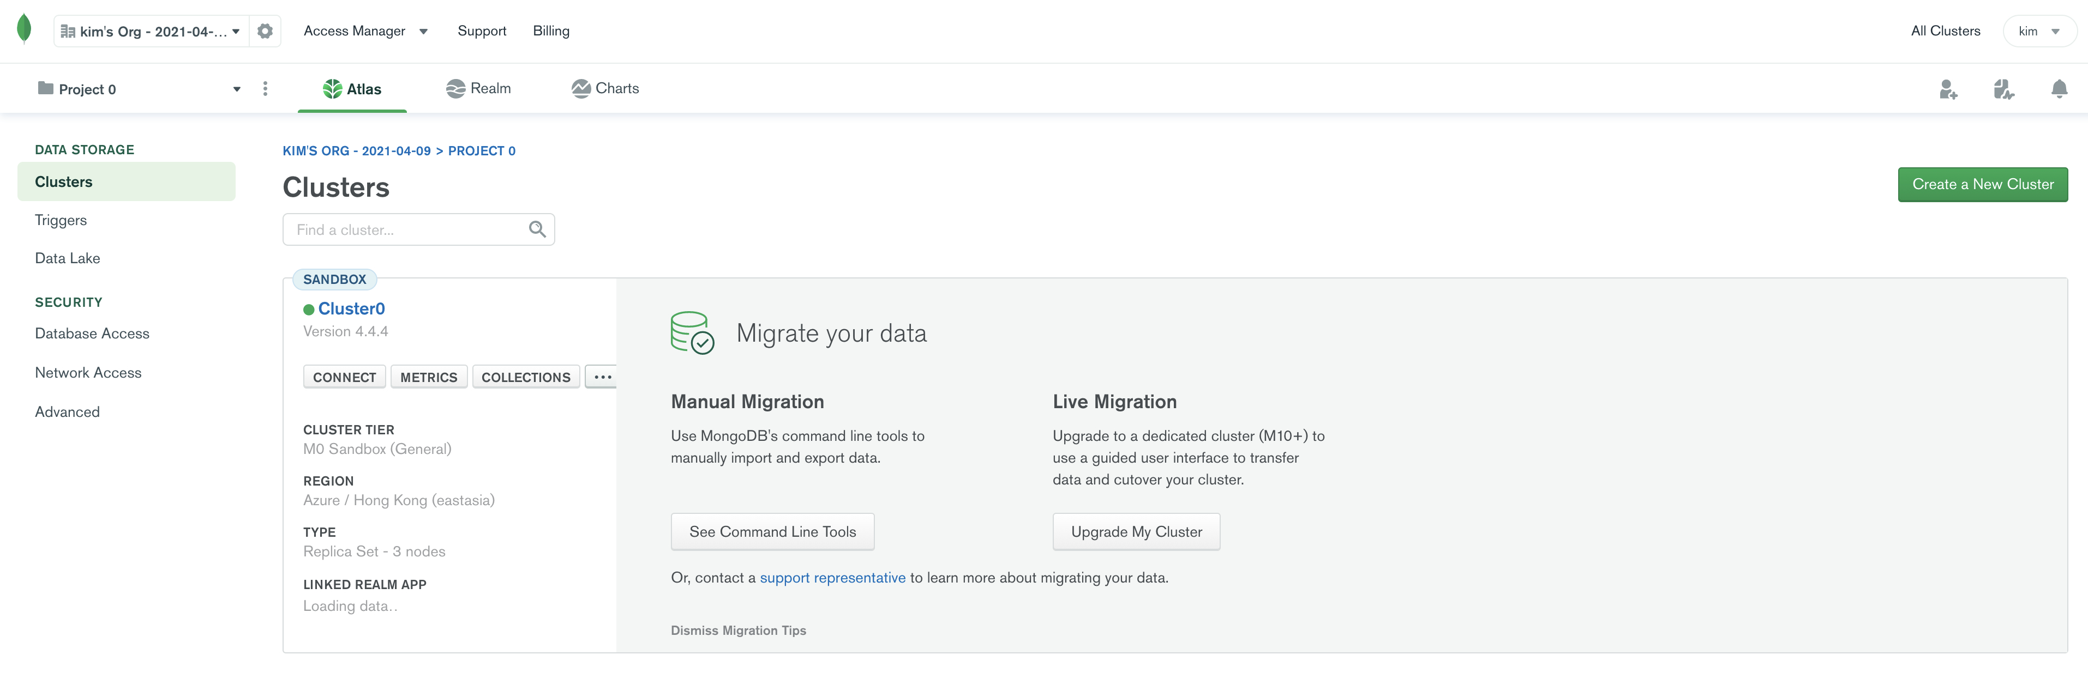Viewport: 2088px width, 679px height.
Task: Open organization settings gear icon
Action: click(x=264, y=32)
